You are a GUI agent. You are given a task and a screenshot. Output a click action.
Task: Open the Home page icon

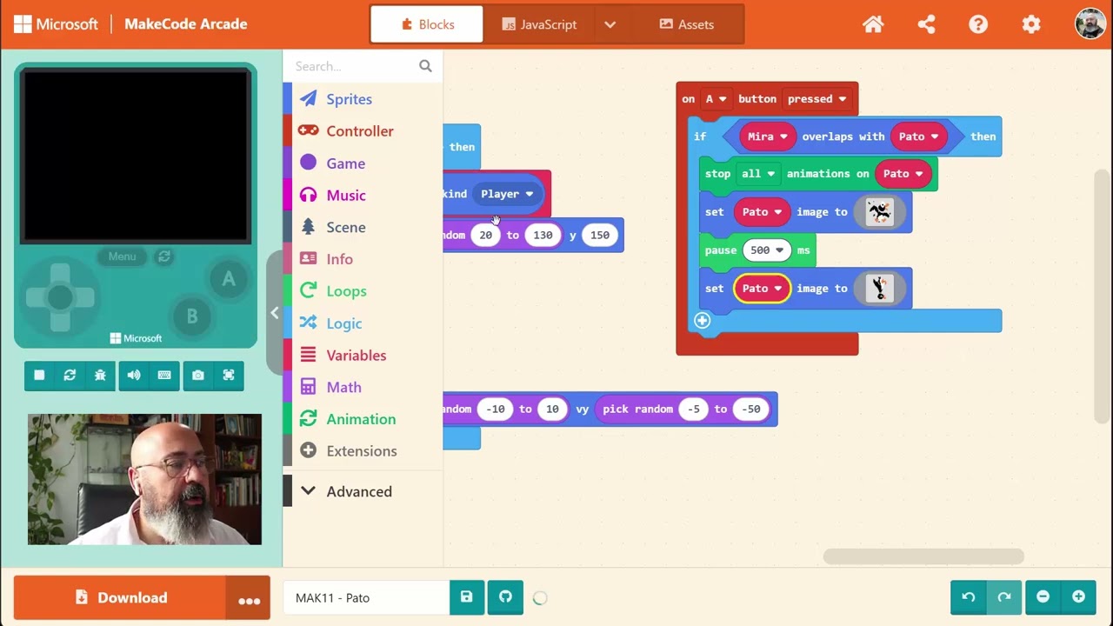pos(873,24)
